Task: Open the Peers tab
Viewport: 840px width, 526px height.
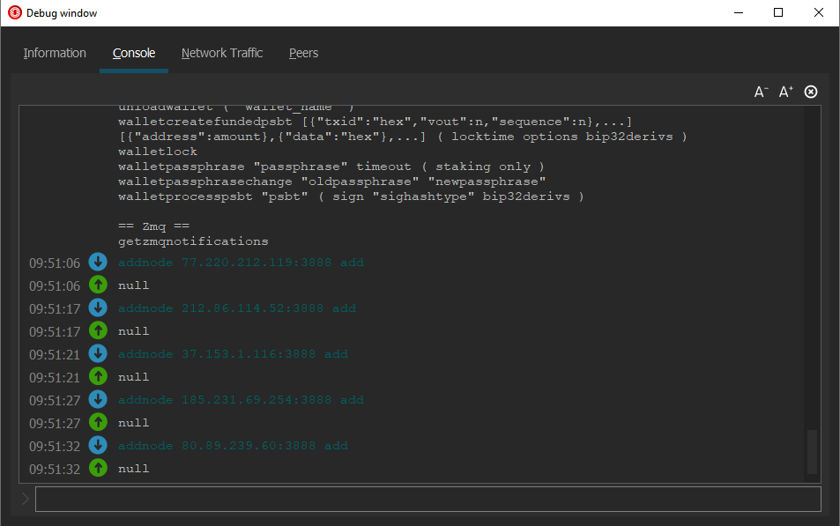Action: coord(303,53)
